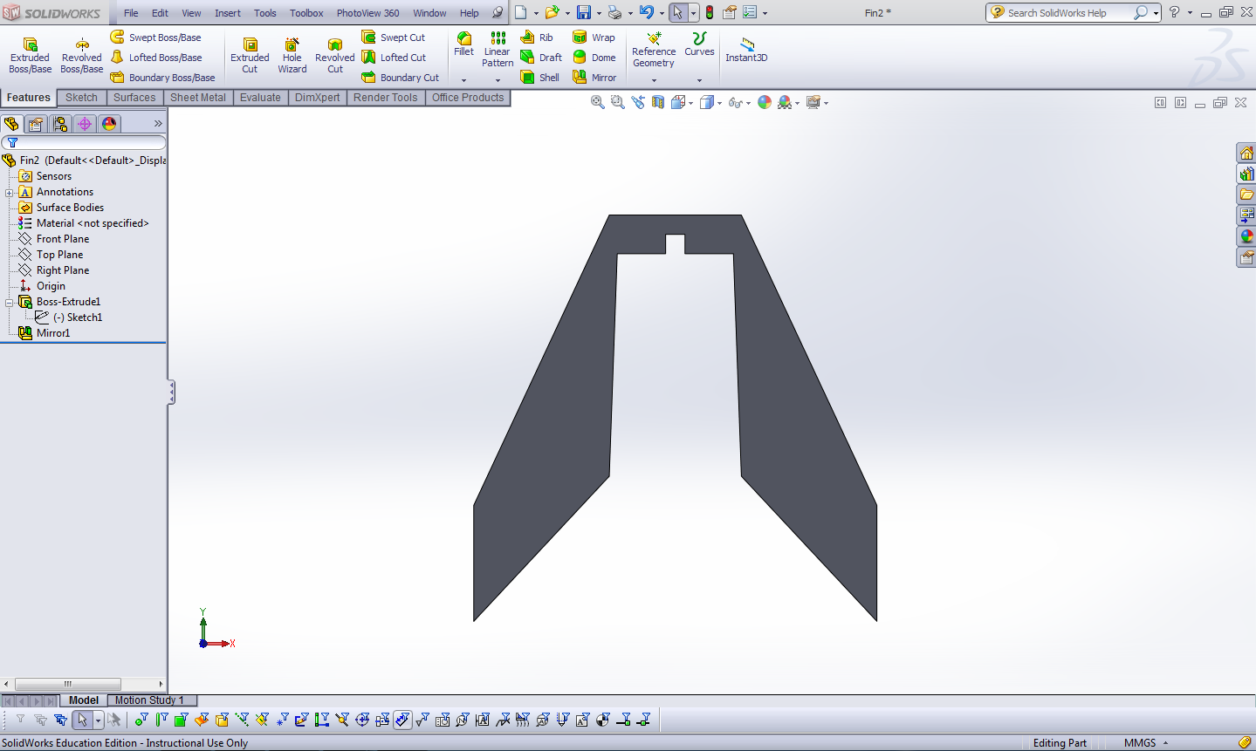Switch to the Previous View
The image size is (1256, 751).
pos(638,102)
